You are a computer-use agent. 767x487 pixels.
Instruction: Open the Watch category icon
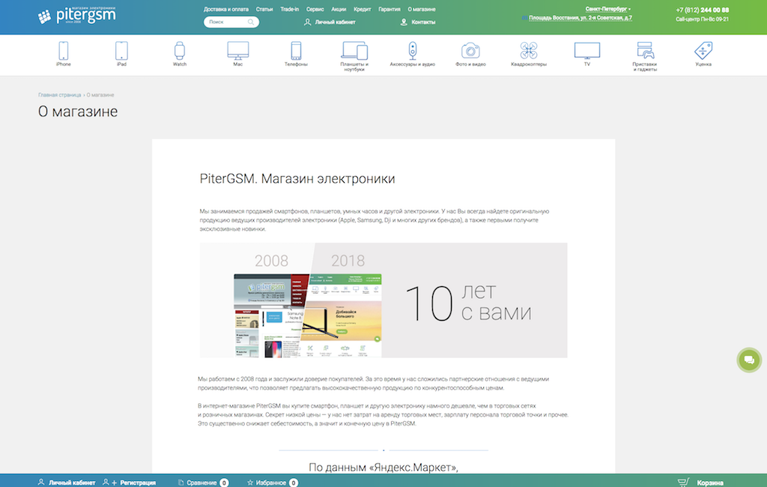point(180,51)
